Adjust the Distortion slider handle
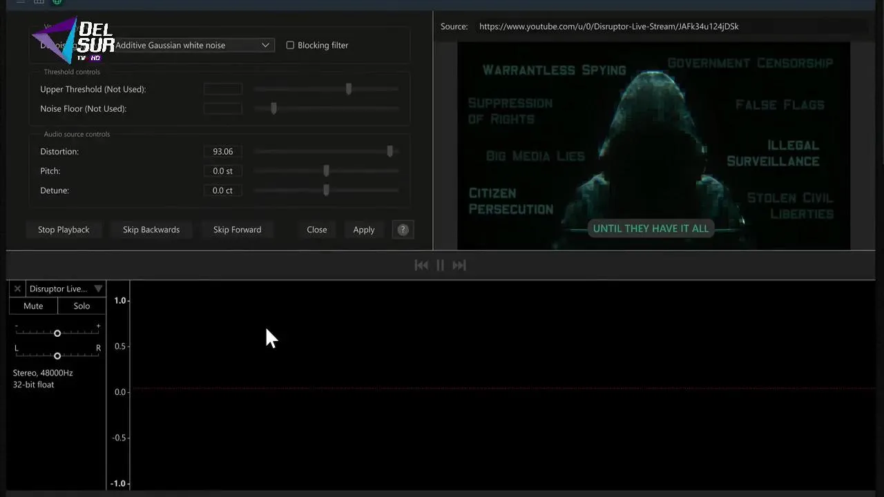This screenshot has width=884, height=497. 390,151
